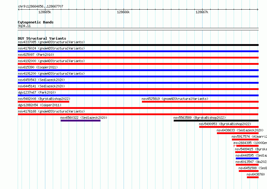Click the red bar beneath nsv4525819
The image size is (267, 189).
coord(200,102)
